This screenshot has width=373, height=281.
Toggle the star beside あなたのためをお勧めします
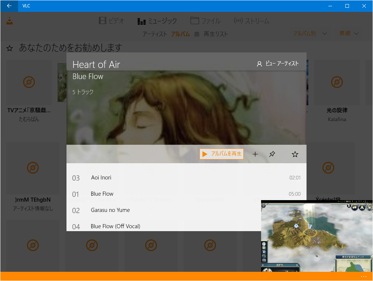click(9, 48)
